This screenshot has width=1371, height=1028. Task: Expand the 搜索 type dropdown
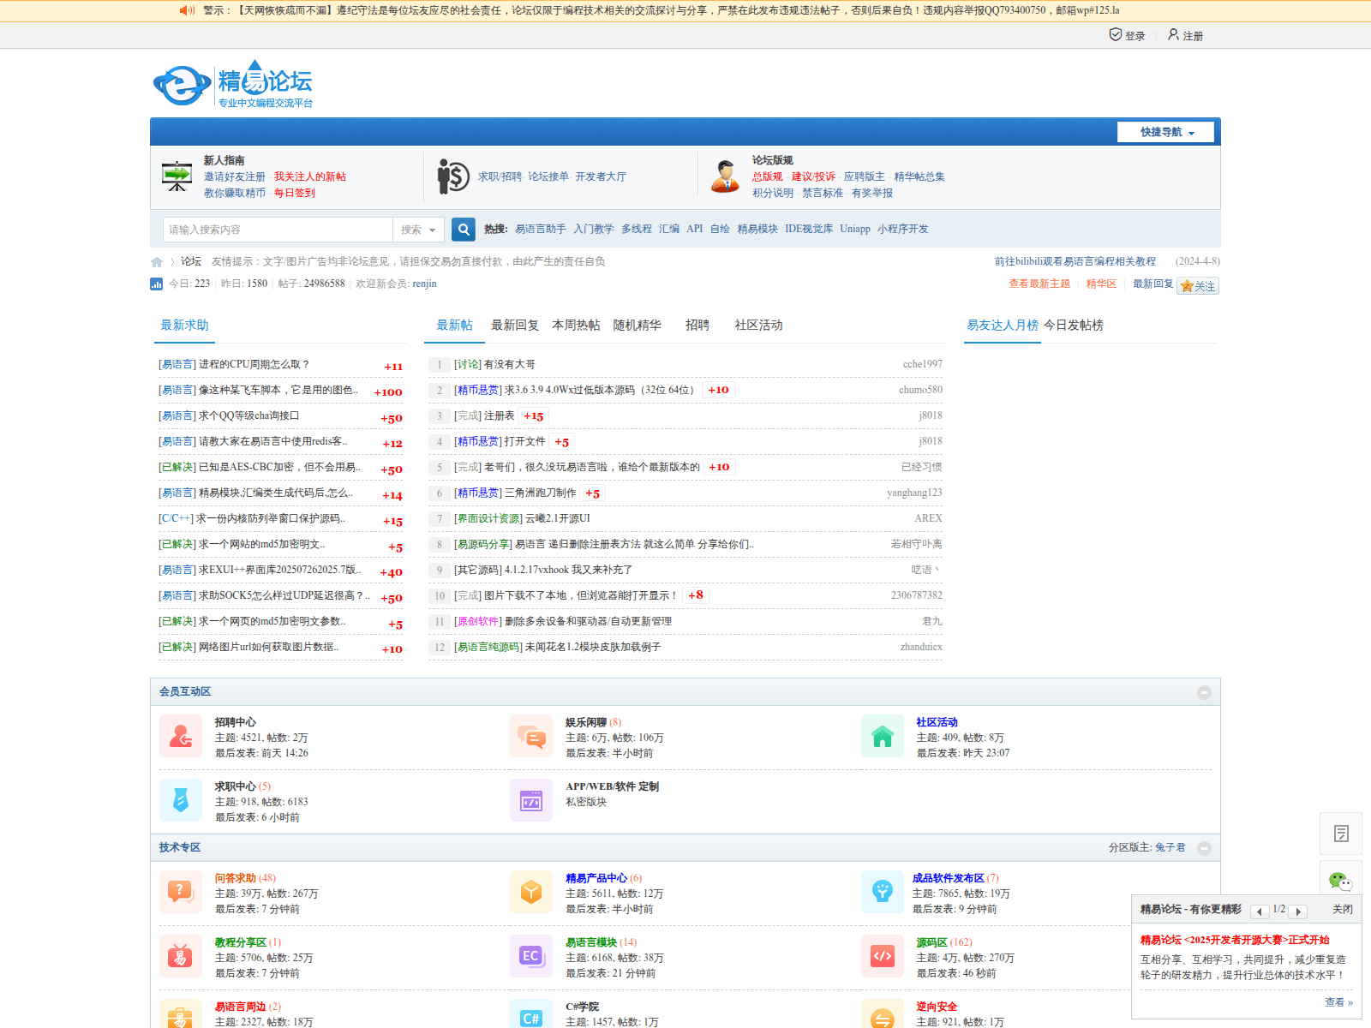(418, 230)
